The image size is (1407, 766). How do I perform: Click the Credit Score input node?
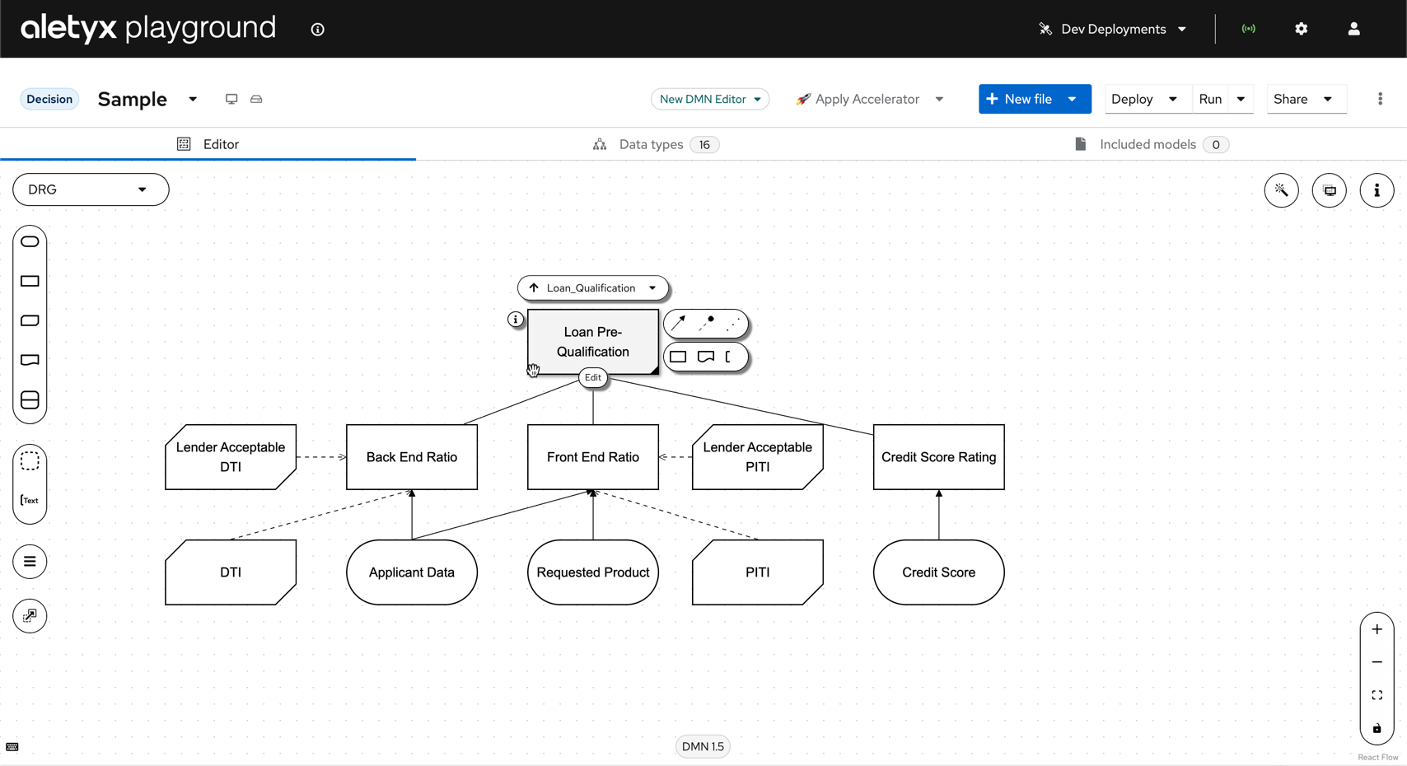[938, 572]
